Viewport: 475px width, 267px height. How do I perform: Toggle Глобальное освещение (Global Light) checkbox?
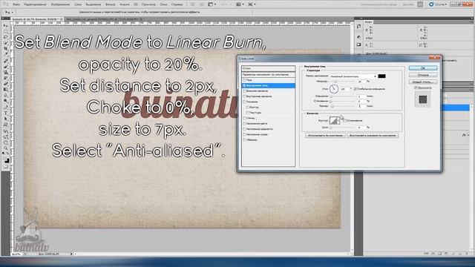(x=355, y=89)
